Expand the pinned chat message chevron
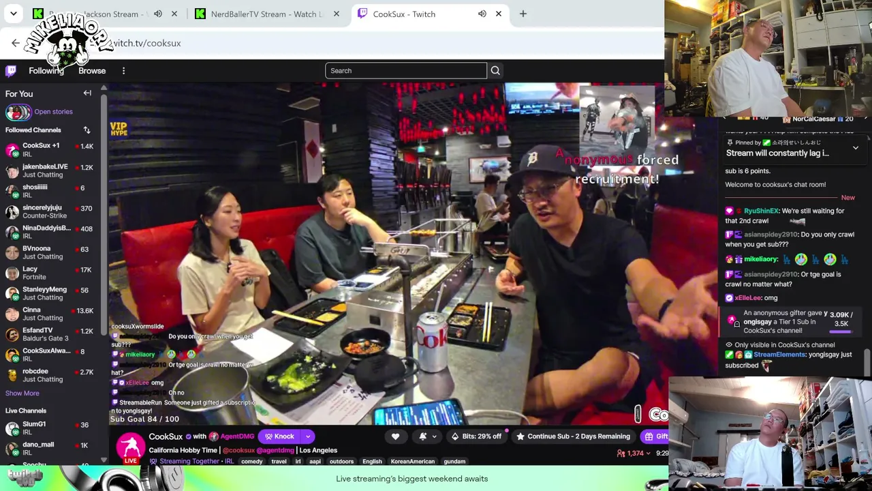This screenshot has height=491, width=872. click(x=856, y=147)
